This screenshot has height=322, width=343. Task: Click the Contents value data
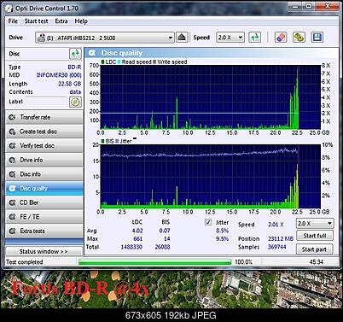click(x=75, y=92)
